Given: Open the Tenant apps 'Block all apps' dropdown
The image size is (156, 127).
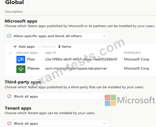Looking at the screenshot, I should (57, 123).
